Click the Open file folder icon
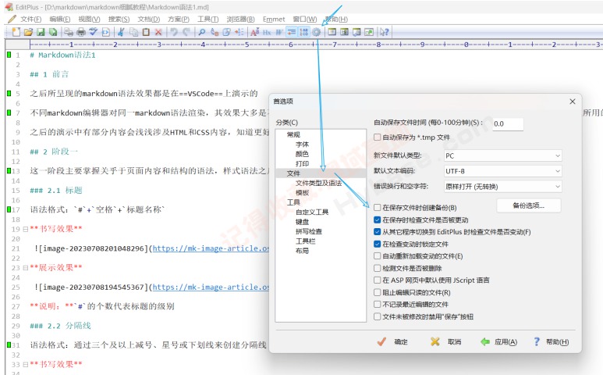 coord(28,32)
